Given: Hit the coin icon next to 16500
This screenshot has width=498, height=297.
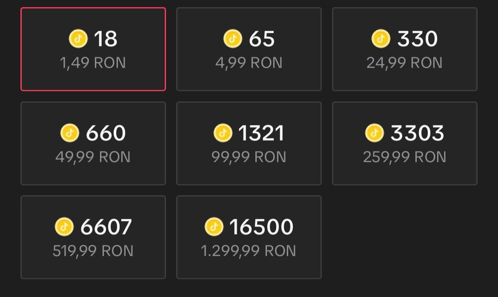Looking at the screenshot, I should [214, 227].
